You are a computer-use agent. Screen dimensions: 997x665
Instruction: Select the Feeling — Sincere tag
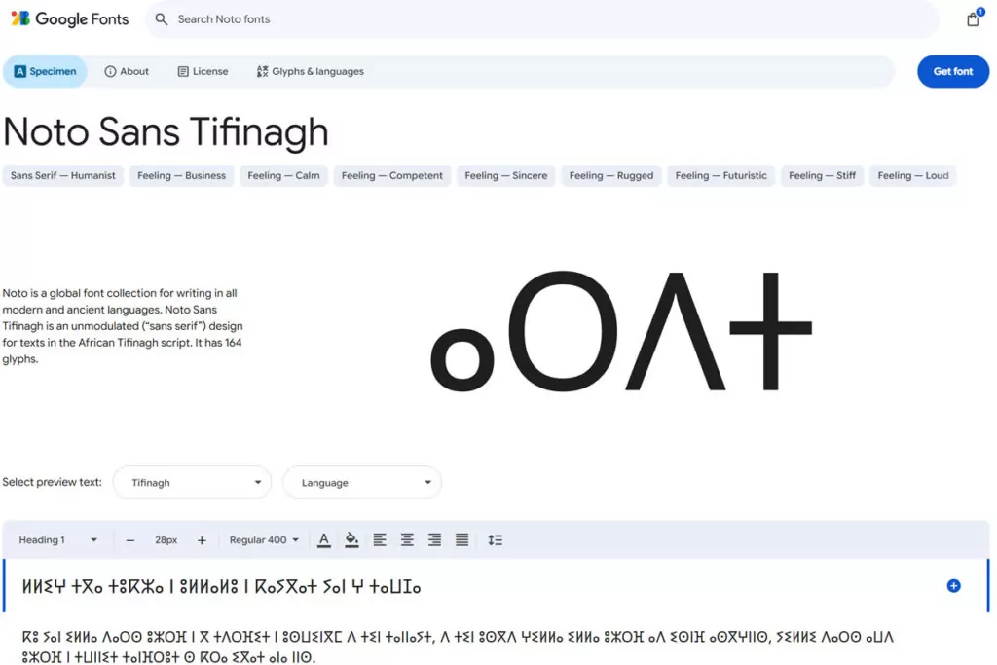click(505, 175)
